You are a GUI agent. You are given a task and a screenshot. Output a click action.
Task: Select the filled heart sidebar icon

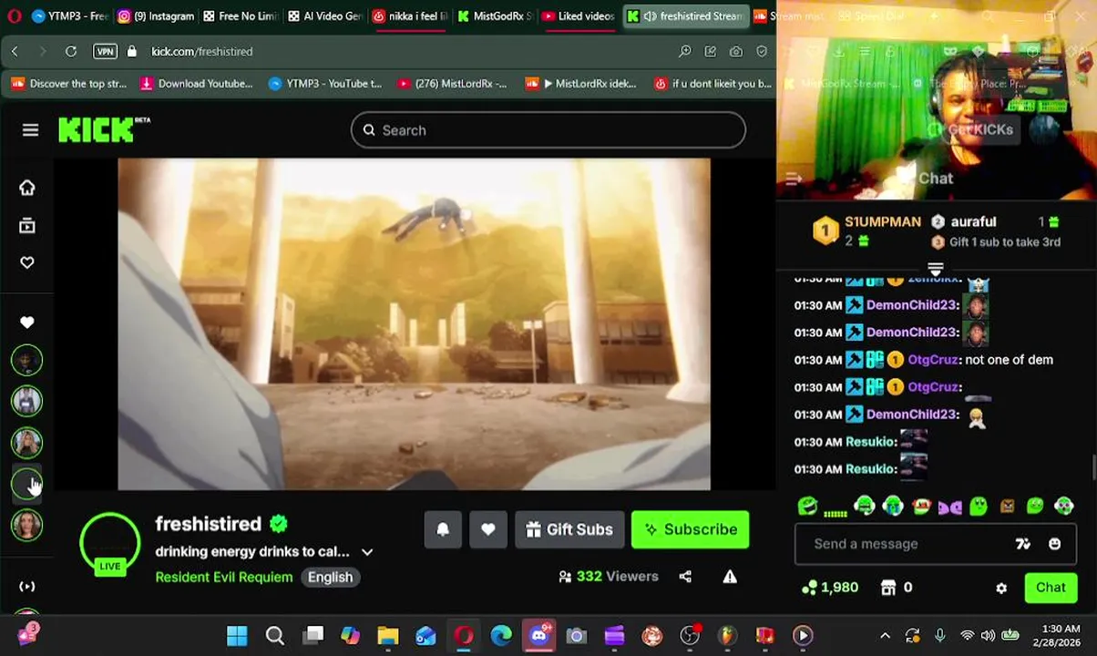pos(27,323)
